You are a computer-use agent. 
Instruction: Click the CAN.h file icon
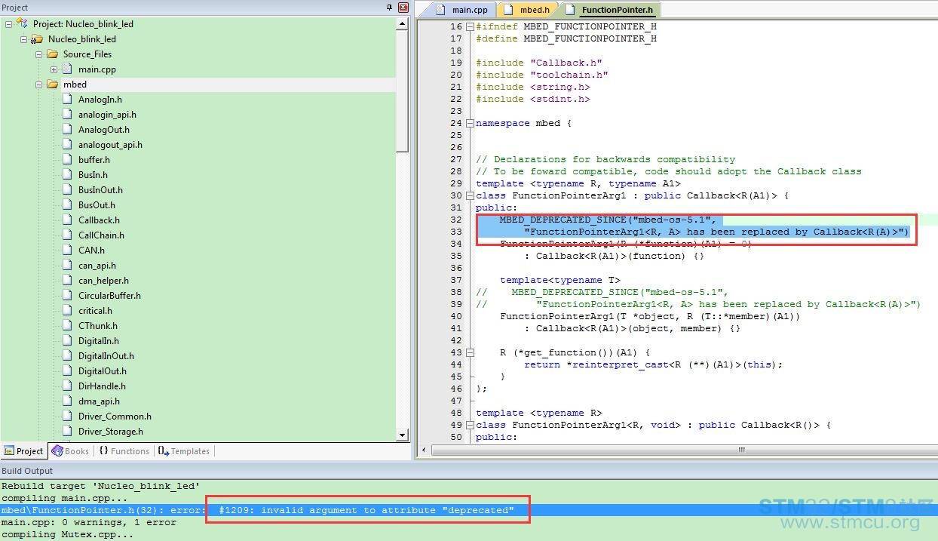click(68, 251)
